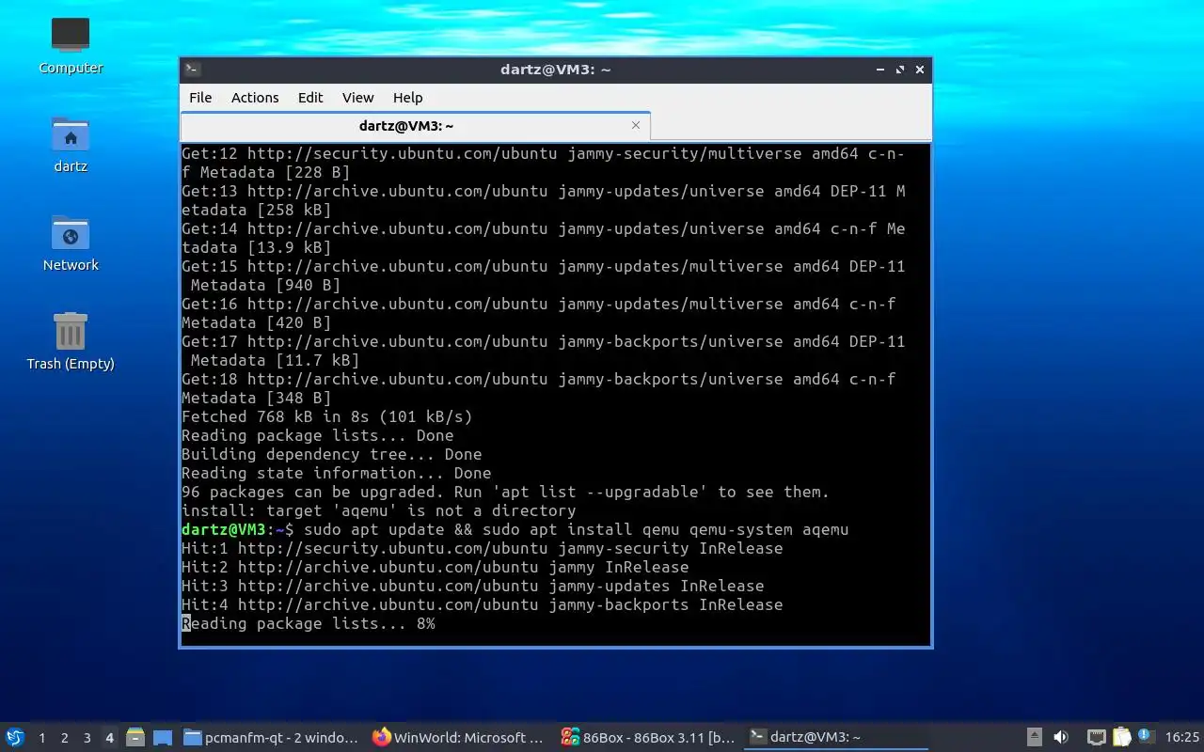This screenshot has width=1204, height=752.
Task: Switch to workspace 1
Action: click(42, 738)
